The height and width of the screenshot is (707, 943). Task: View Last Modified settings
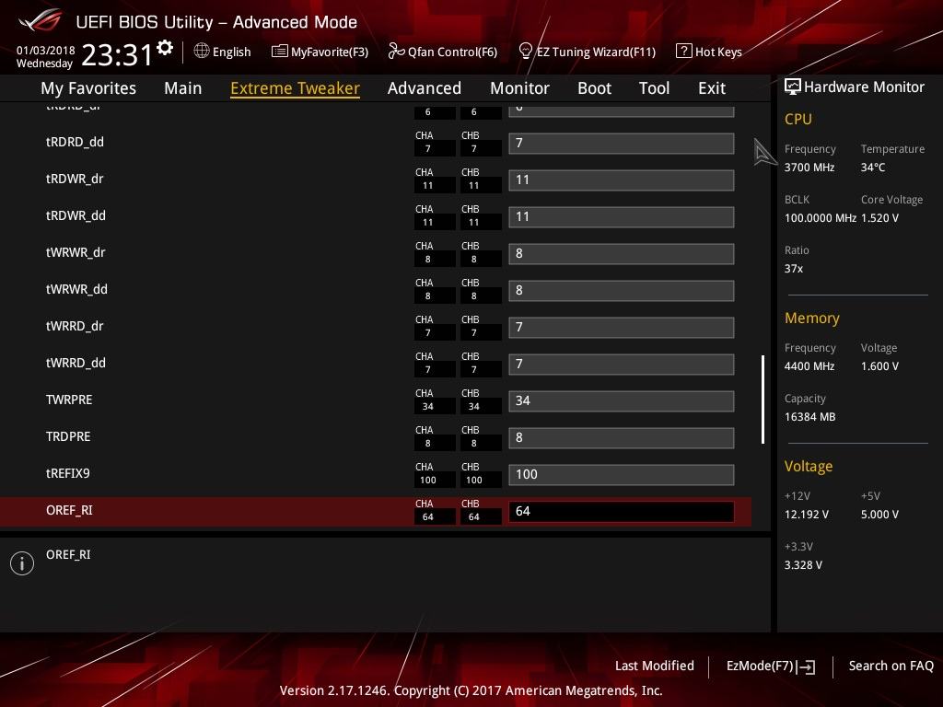coord(655,666)
